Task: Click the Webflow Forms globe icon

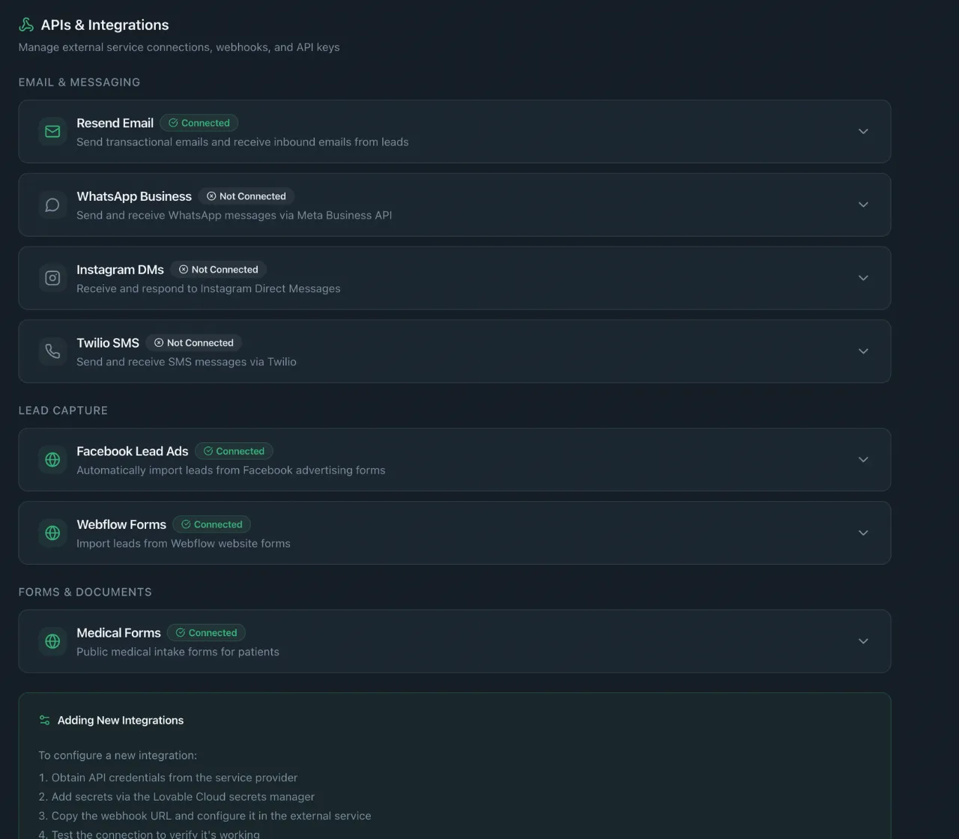Action: coord(52,533)
